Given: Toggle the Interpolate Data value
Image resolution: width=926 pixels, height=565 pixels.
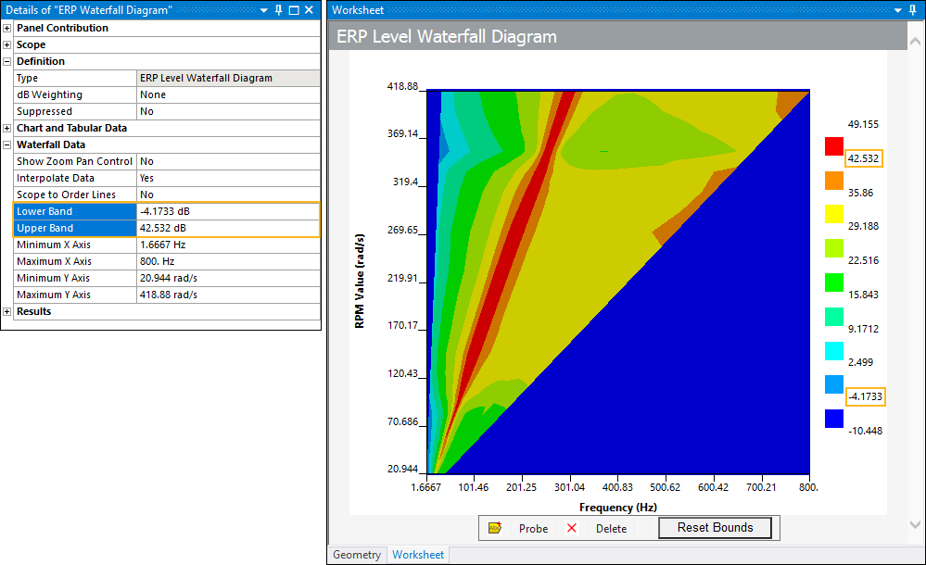Looking at the screenshot, I should coord(228,178).
